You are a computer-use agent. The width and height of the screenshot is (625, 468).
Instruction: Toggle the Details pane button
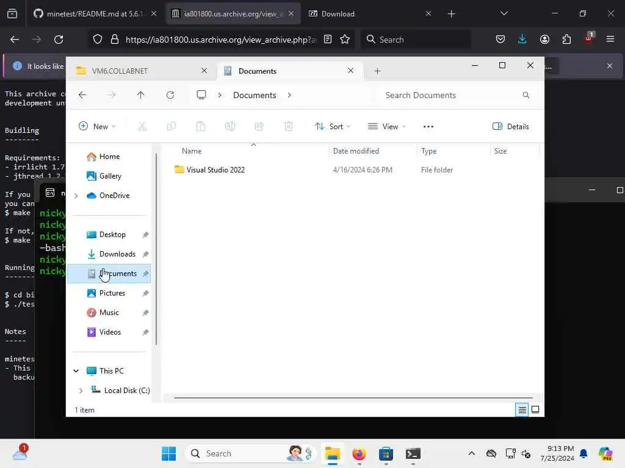[511, 127]
